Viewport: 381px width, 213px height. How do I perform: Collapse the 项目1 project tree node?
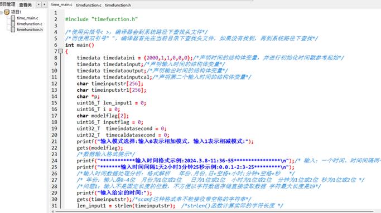pos(1,12)
